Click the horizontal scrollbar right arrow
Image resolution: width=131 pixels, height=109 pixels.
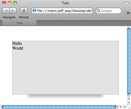click(125, 107)
